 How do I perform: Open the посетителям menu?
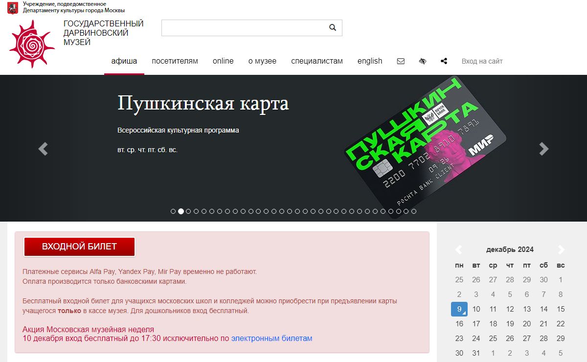[x=175, y=61]
